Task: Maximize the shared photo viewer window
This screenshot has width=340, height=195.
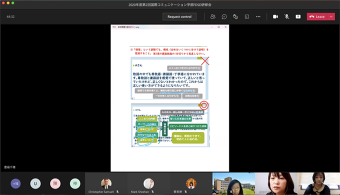Action: coord(218,27)
